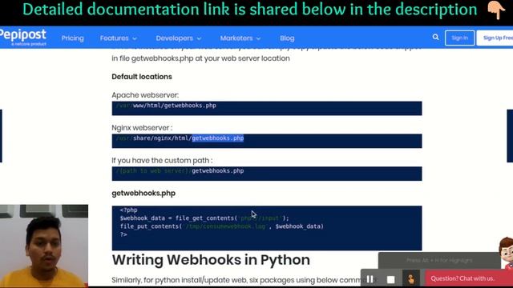Click the Pepipost logo
513x288 pixels.
point(23,37)
